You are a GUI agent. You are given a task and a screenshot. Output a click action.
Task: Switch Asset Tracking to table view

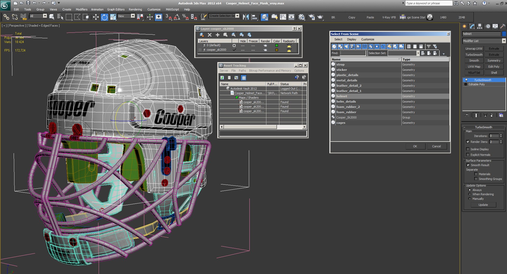(x=244, y=78)
